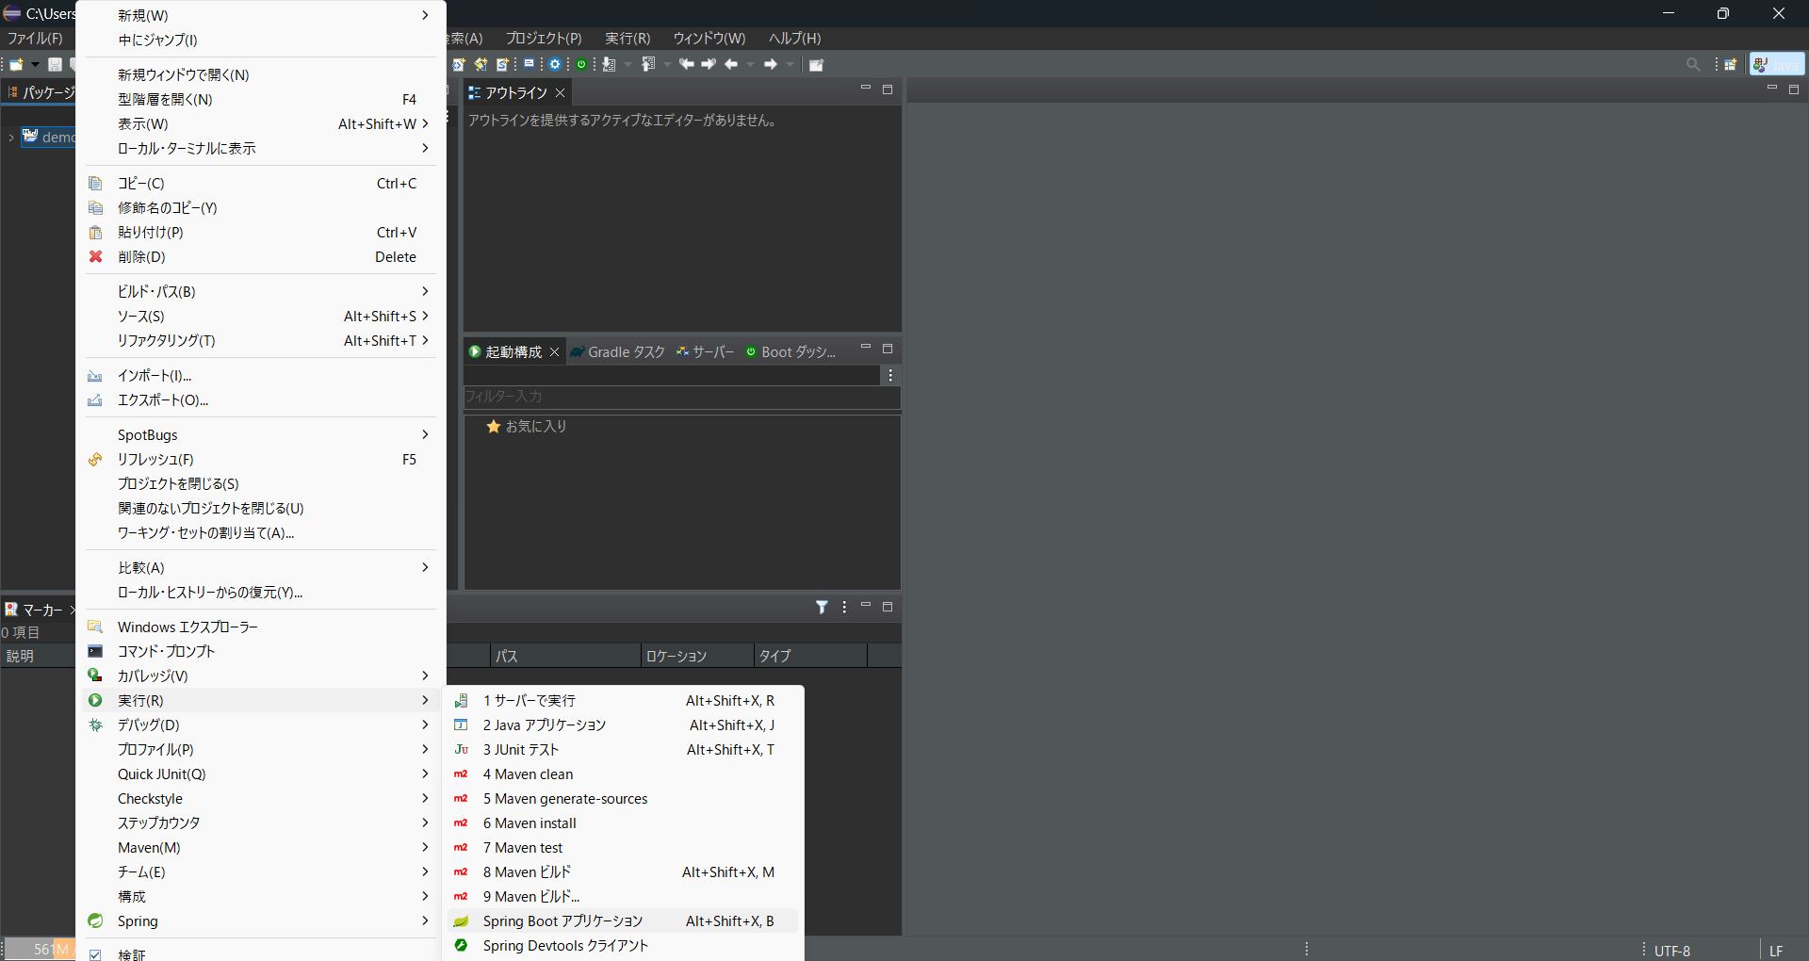1809x961 pixels.
Task: Click the blue gear toolbar icon
Action: pos(555,65)
